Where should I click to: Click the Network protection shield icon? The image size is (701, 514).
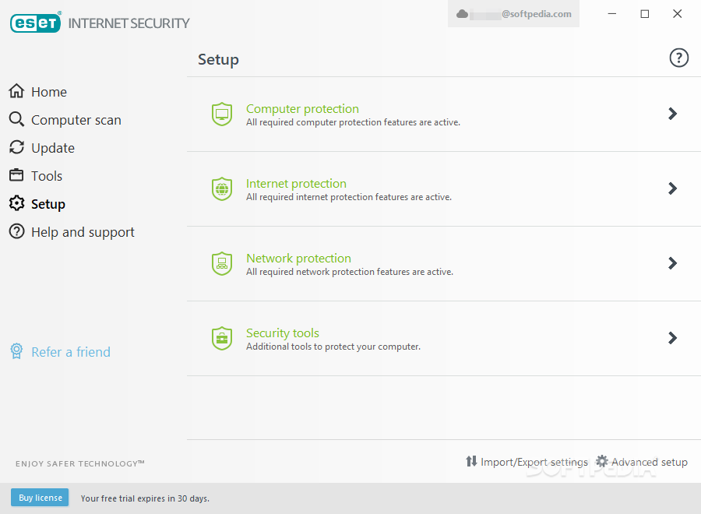[x=222, y=264]
